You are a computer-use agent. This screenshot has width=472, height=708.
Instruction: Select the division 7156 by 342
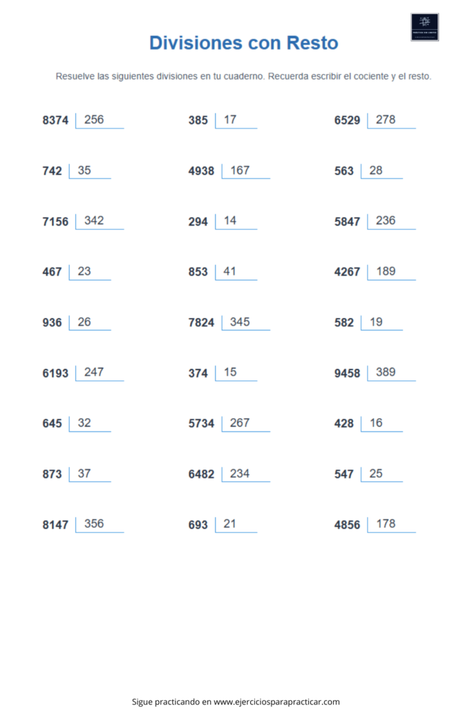(x=83, y=221)
